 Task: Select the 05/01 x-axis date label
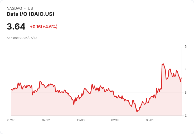point(150,120)
